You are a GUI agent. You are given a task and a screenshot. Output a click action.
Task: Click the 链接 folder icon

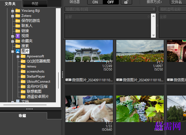tap(18, 31)
